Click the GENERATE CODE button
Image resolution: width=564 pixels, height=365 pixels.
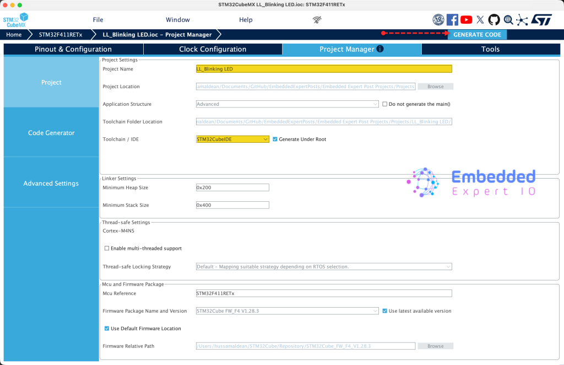coord(477,35)
